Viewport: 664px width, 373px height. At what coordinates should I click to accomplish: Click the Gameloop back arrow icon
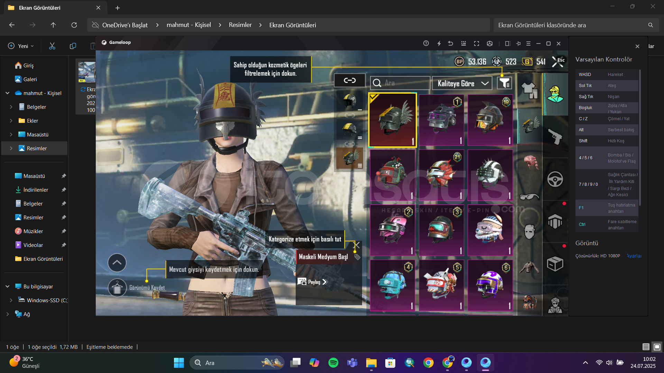[450, 44]
